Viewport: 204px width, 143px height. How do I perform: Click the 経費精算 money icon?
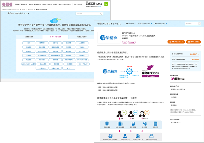click(x=144, y=123)
